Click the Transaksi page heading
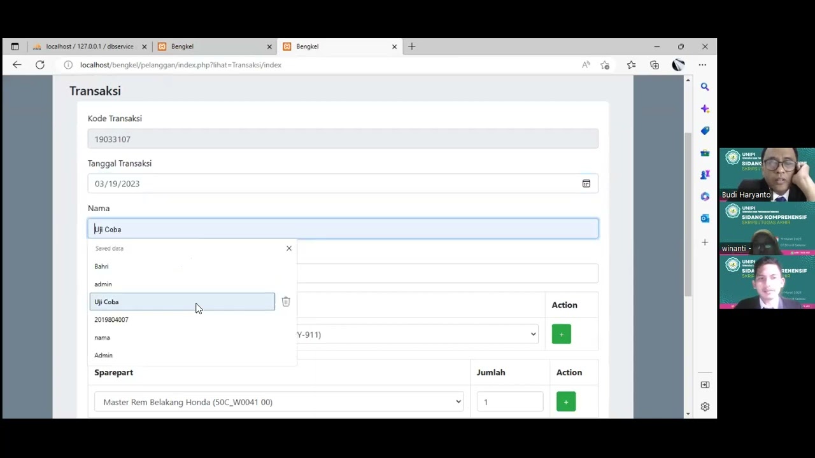815x458 pixels. click(x=95, y=91)
